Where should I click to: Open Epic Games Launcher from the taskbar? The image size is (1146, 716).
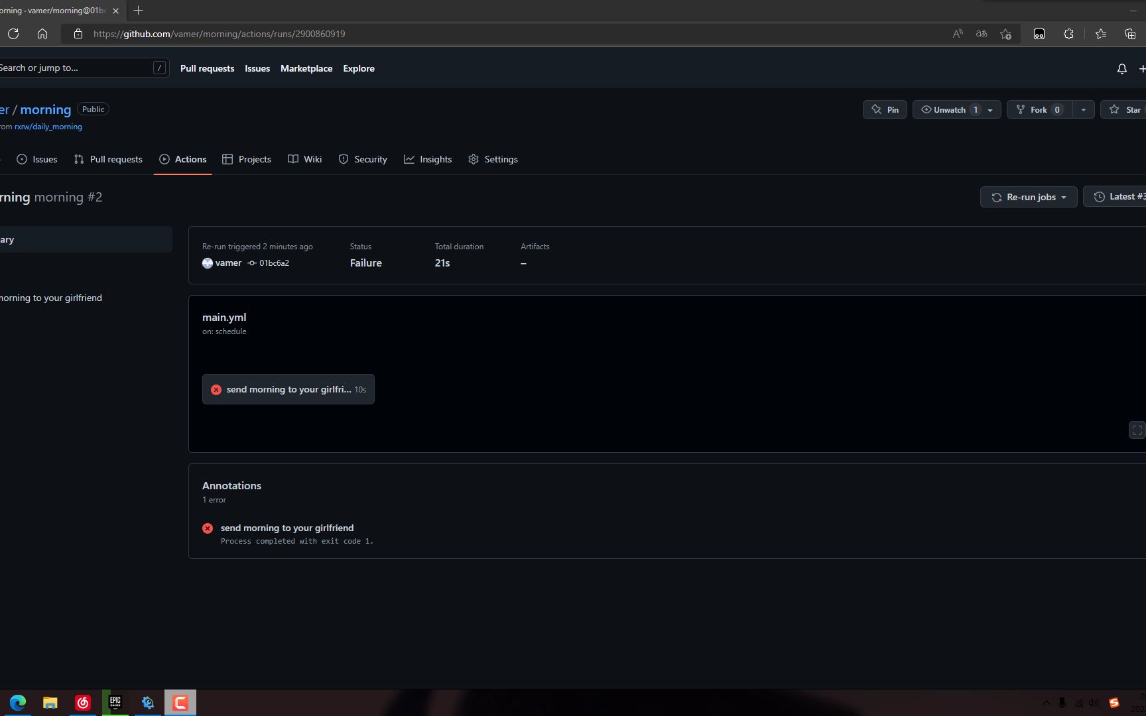tap(115, 702)
